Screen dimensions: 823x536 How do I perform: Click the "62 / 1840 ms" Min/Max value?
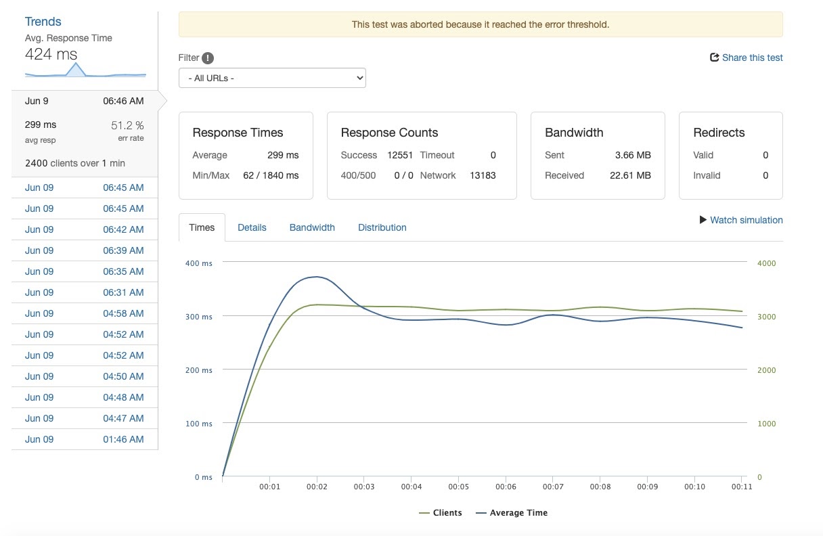tap(271, 175)
